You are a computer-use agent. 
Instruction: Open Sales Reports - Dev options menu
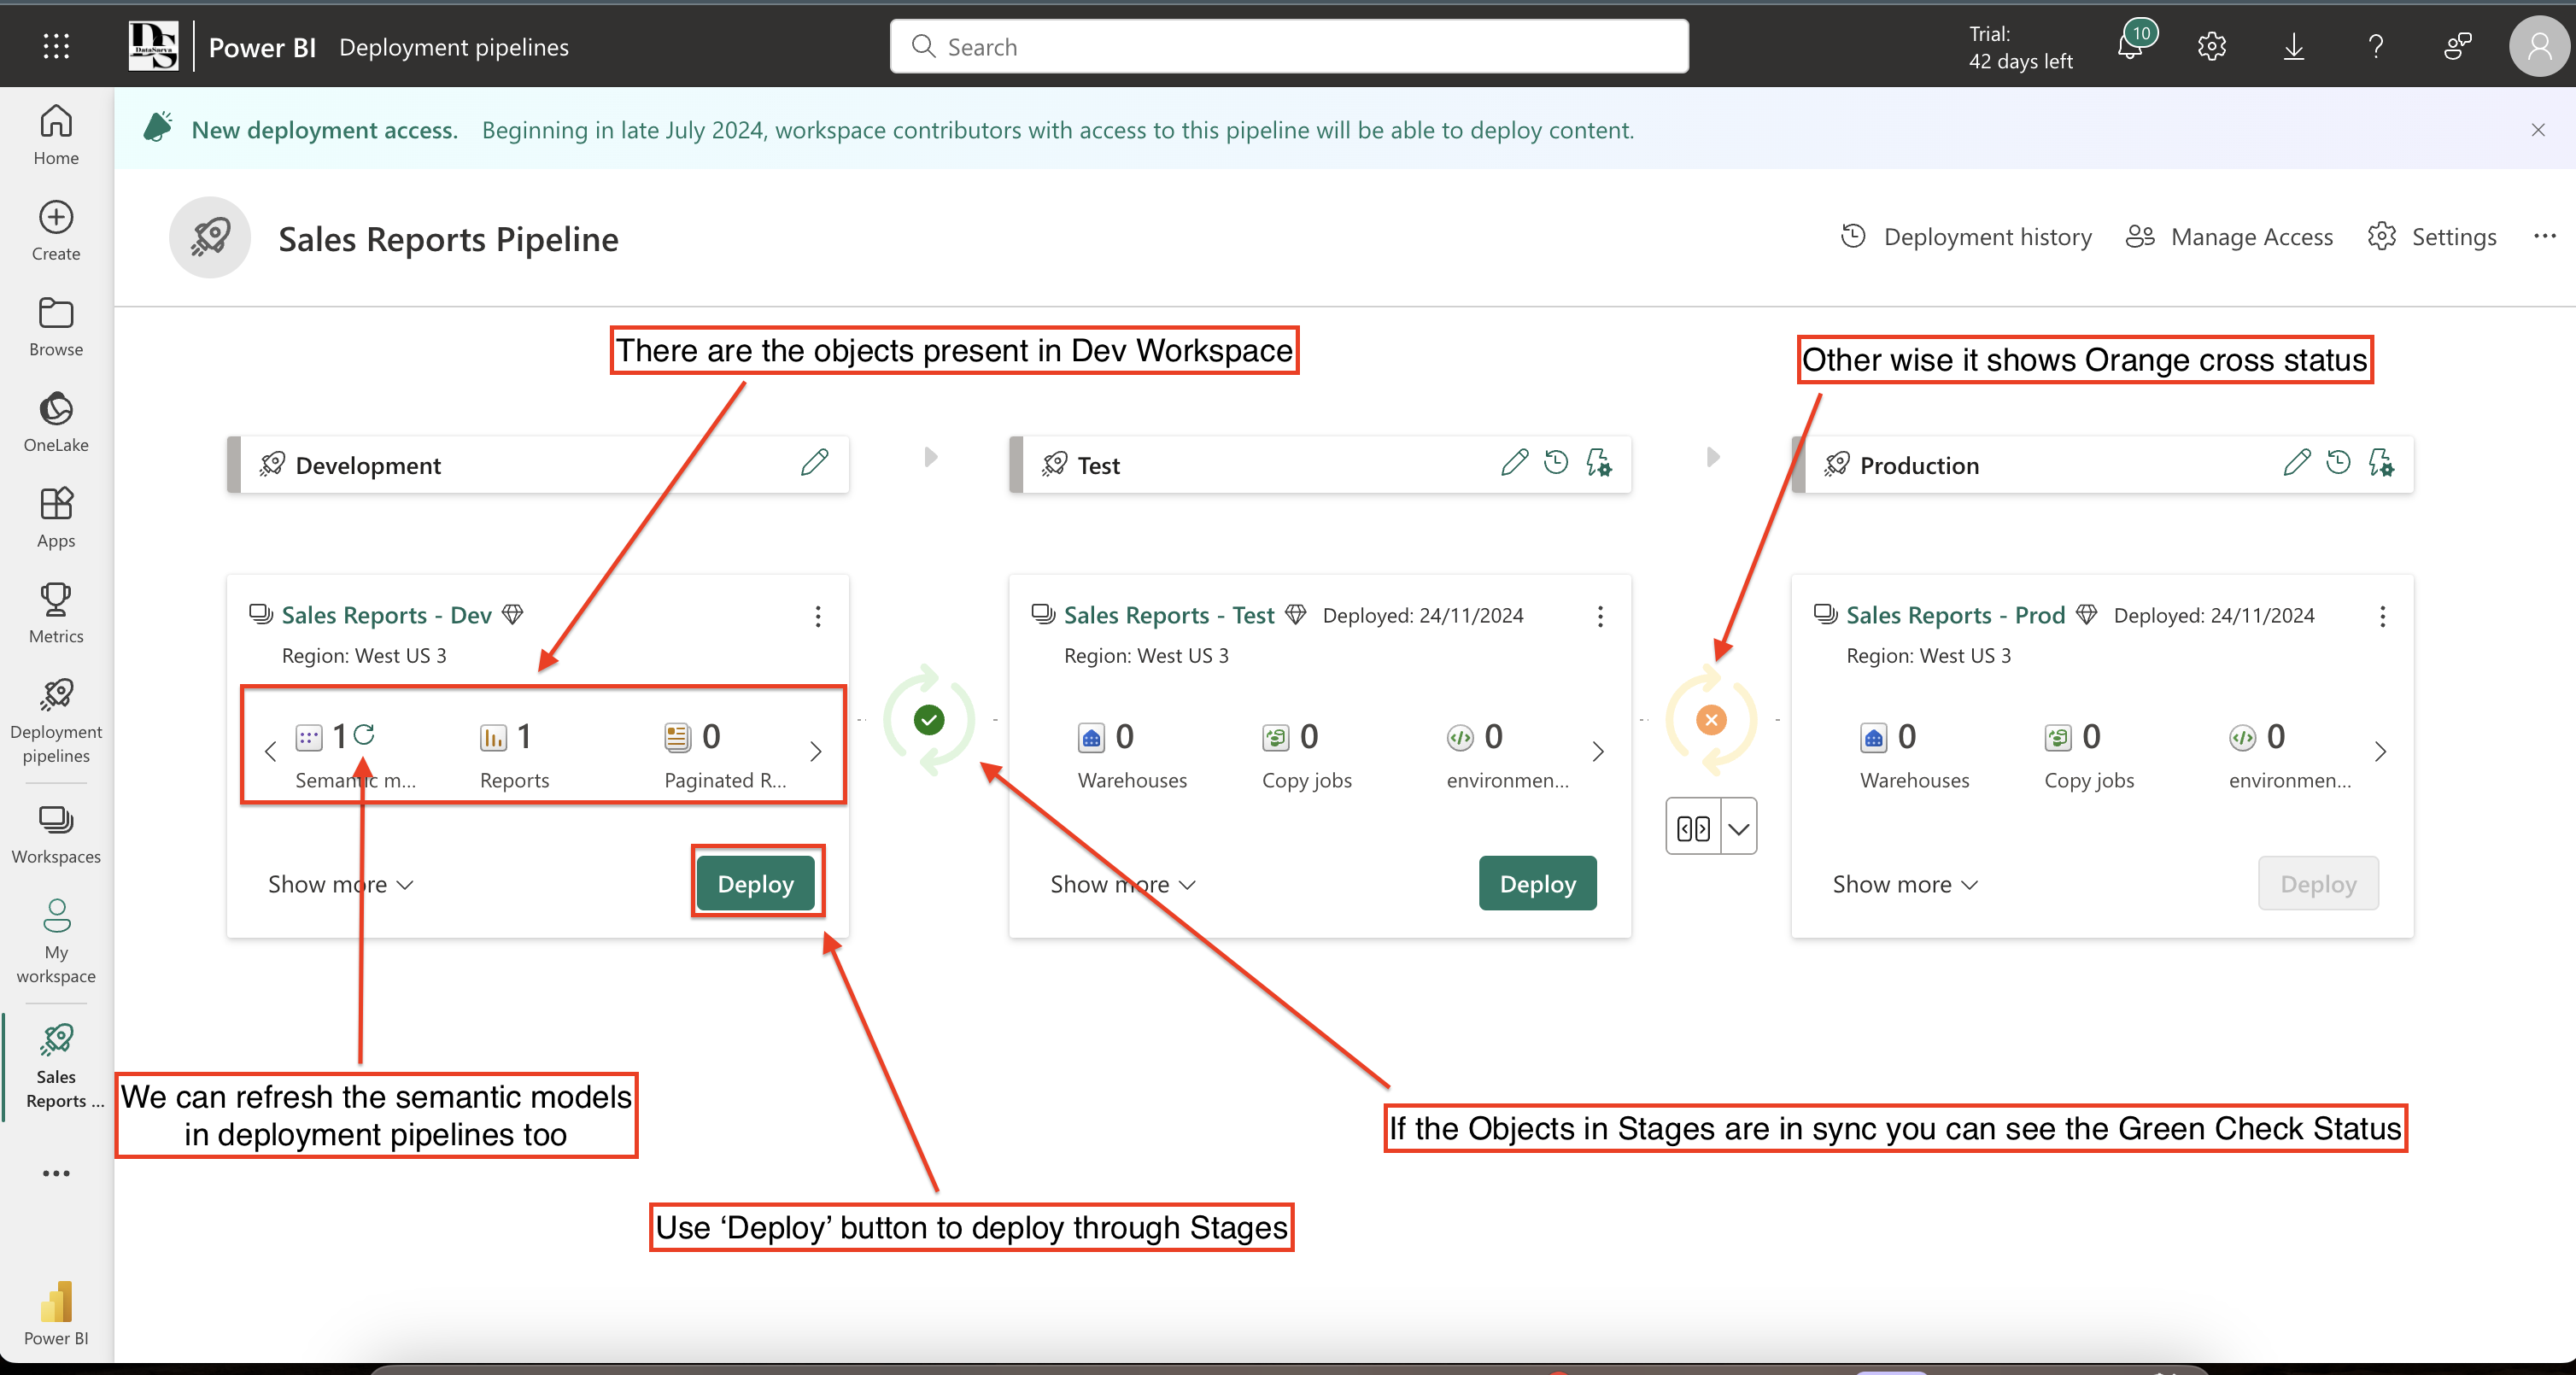818,616
